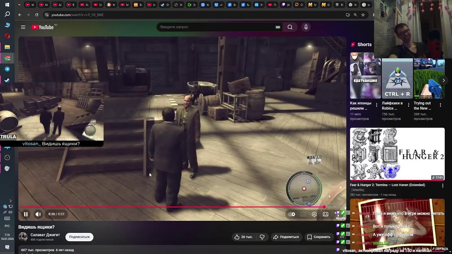
Task: Dislike the video
Action: pos(262,237)
